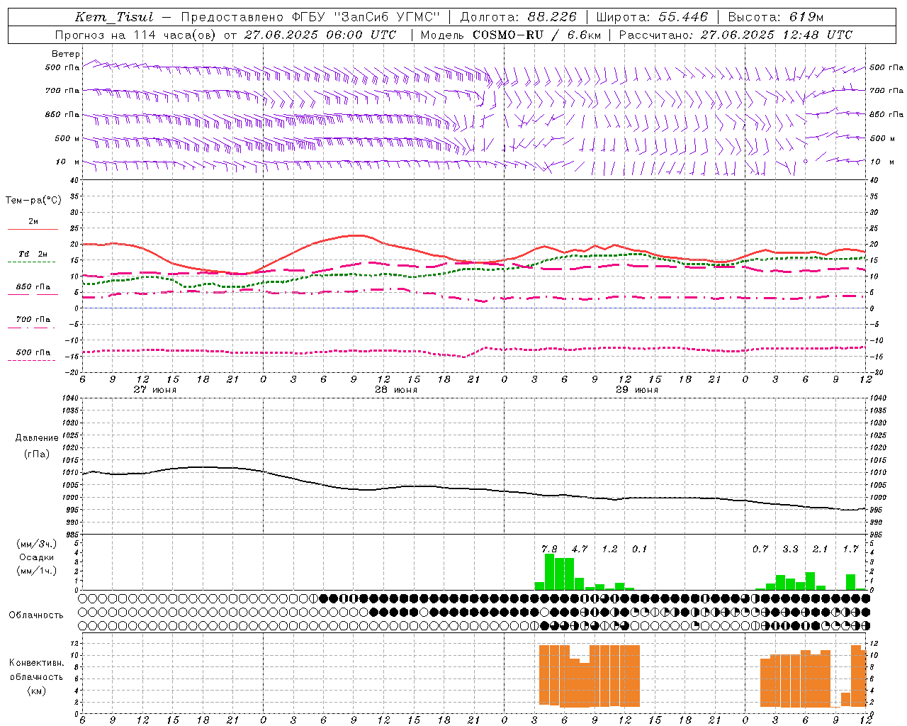Click the 3-hour precipitation total 2.1
The height and width of the screenshot is (726, 907).
coord(821,549)
